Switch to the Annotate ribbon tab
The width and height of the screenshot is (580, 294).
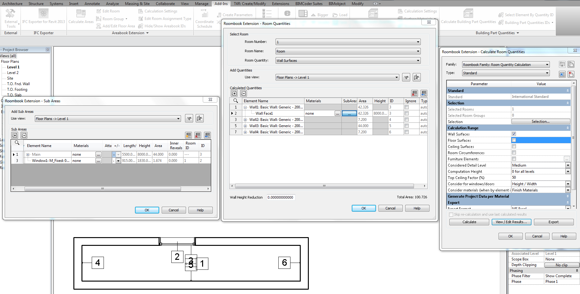click(92, 3)
